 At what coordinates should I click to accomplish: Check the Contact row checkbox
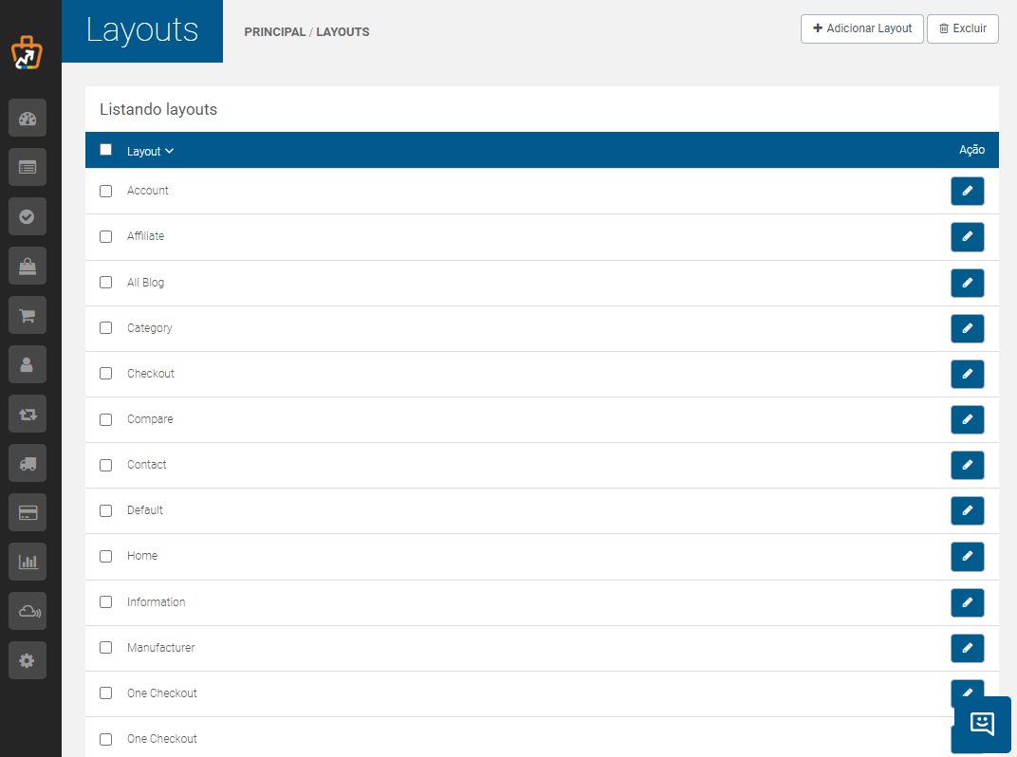[105, 465]
